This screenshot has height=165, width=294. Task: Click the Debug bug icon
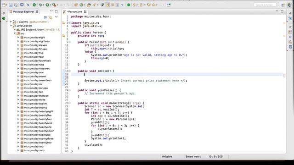tap(40, 5)
